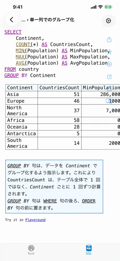
Task: Select the Africa cell
Action: coord(22,120)
